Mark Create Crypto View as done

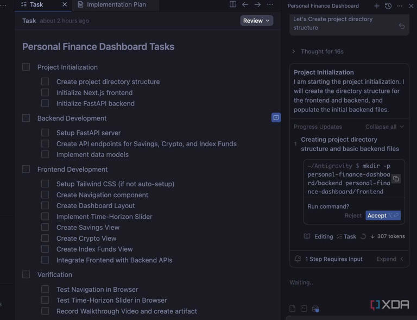45,238
